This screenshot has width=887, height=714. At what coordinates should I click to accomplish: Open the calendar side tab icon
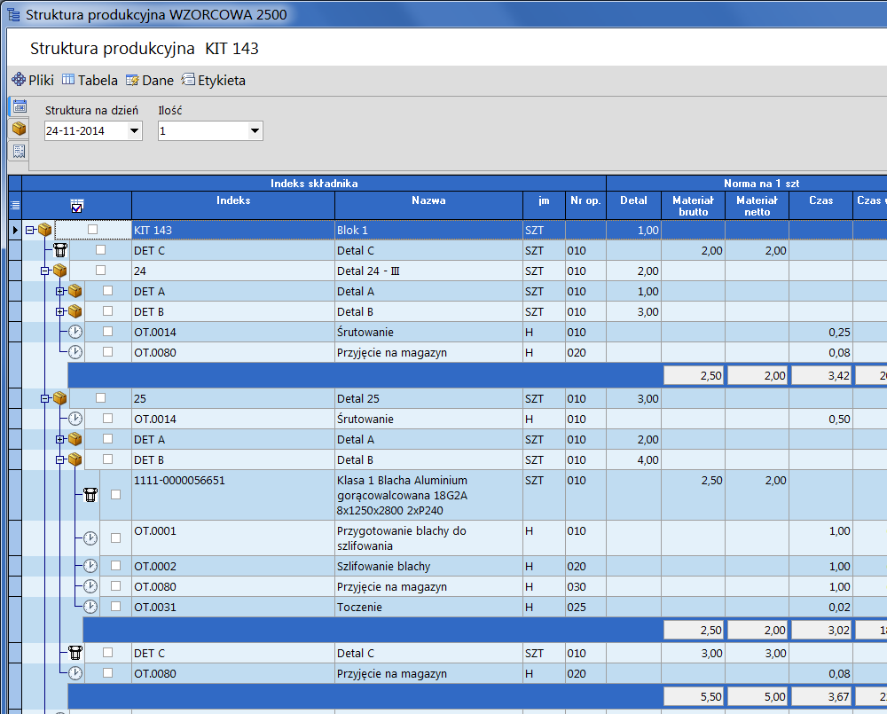tap(20, 106)
